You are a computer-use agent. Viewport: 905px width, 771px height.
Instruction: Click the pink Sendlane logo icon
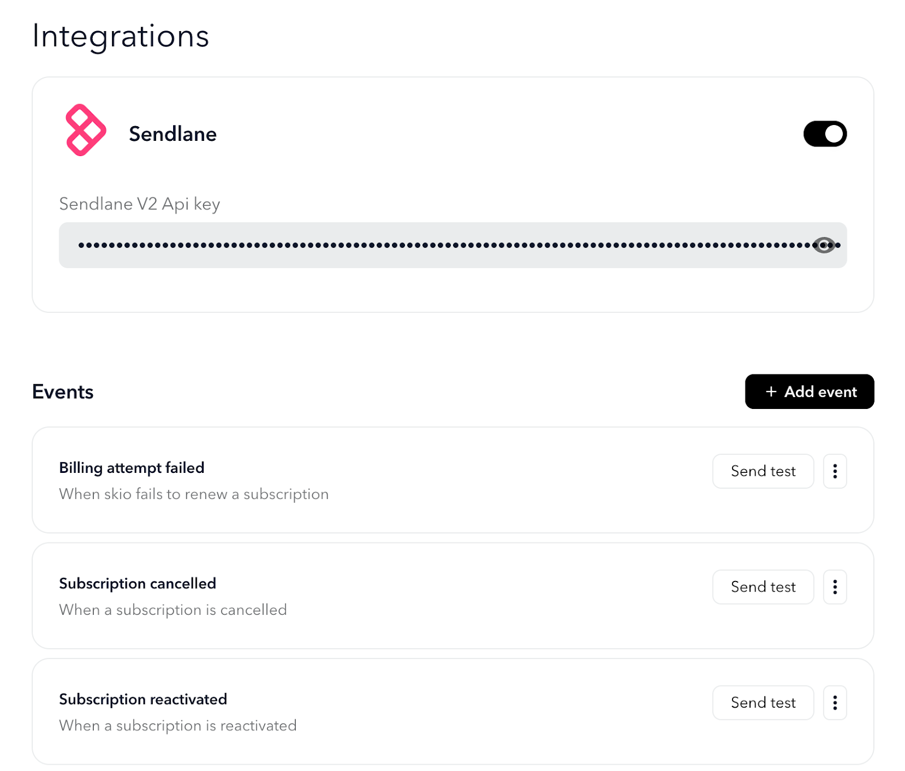(x=86, y=130)
